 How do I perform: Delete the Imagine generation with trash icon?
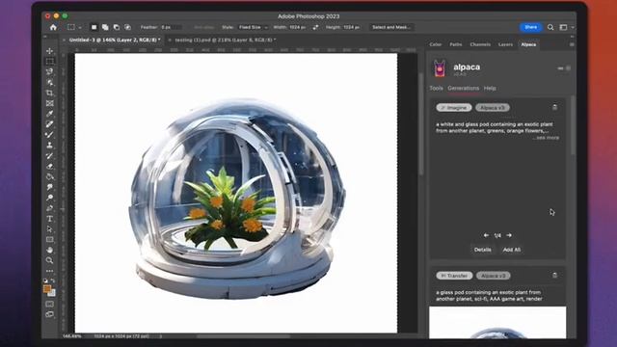pyautogui.click(x=555, y=107)
